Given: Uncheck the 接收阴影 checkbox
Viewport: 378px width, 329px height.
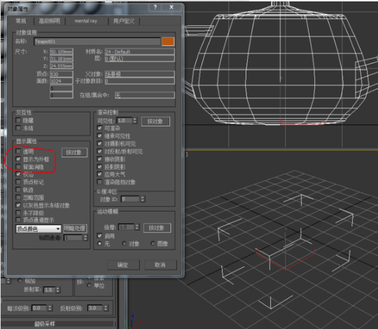Looking at the screenshot, I should point(99,159).
